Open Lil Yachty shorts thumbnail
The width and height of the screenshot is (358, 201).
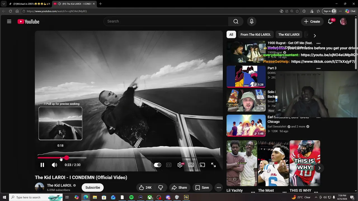[x=242, y=163]
